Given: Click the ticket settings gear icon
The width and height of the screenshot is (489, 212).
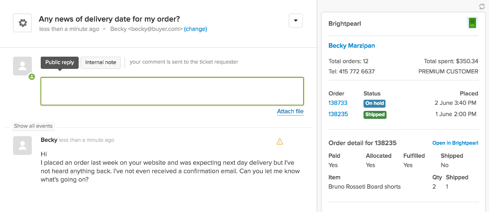Looking at the screenshot, I should pos(23,23).
